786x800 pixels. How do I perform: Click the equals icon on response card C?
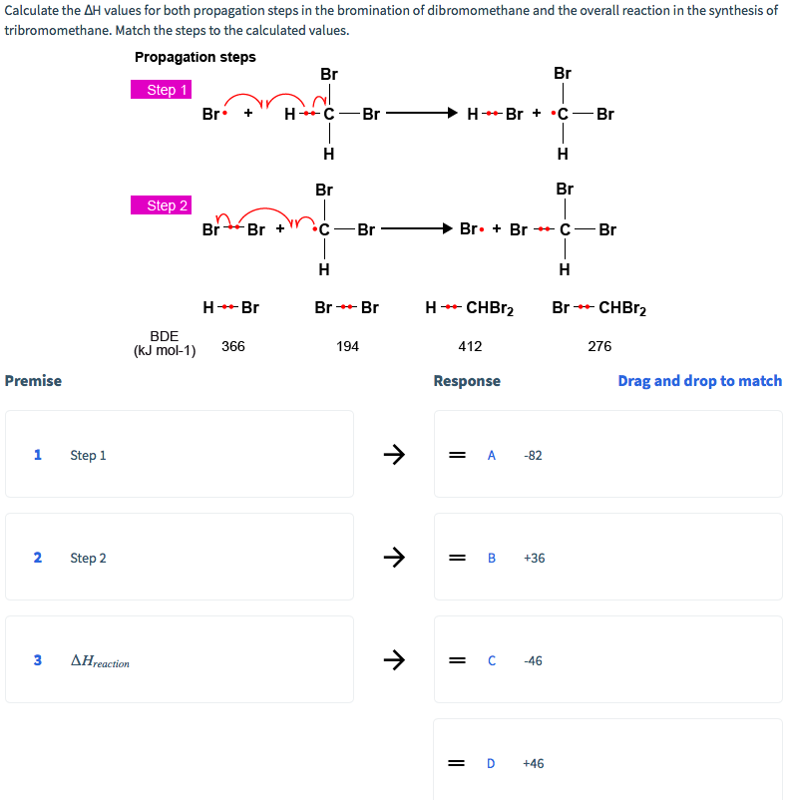458,659
